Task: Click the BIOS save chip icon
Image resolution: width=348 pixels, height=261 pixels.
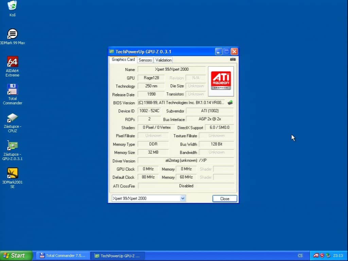Action: pyautogui.click(x=230, y=103)
